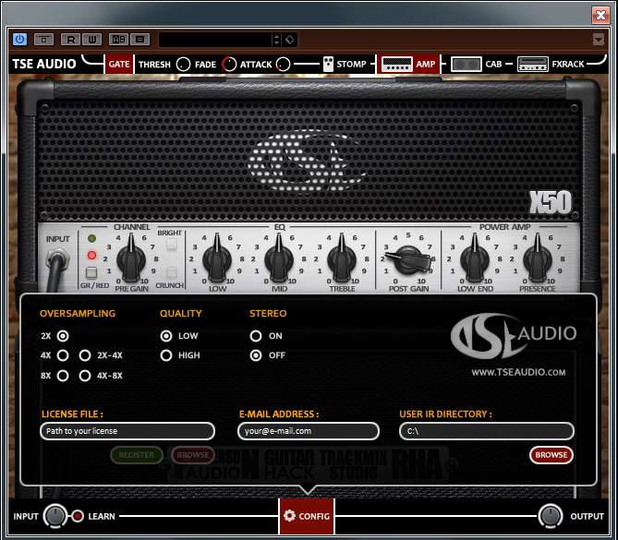Click the X50 amp model badge
Screen dimensions: 618x540
(x=551, y=202)
